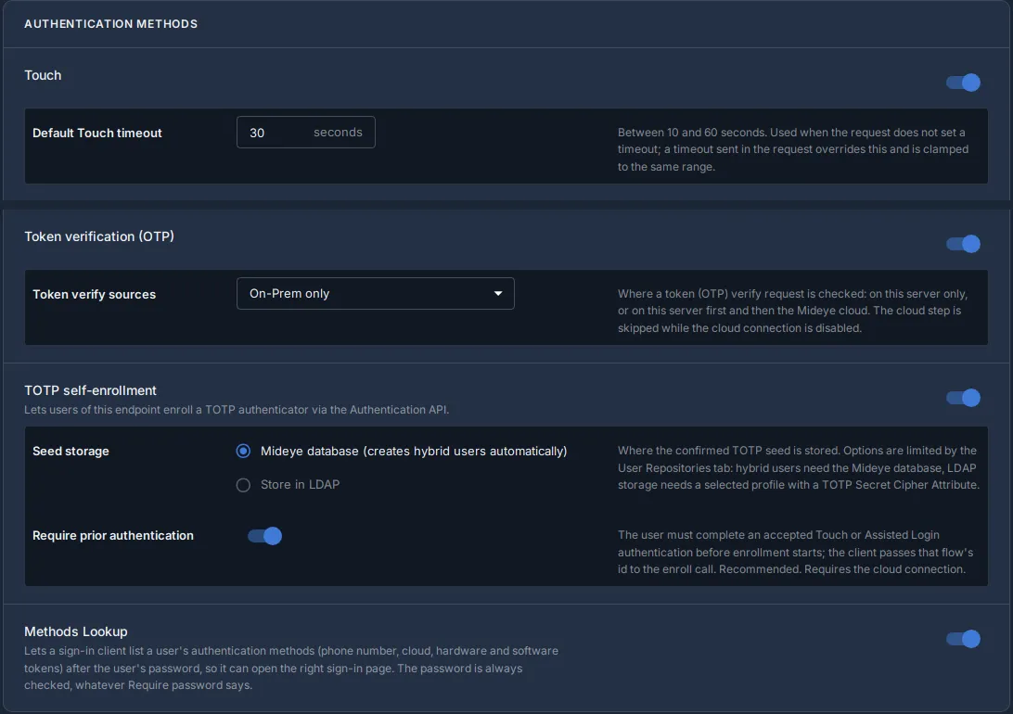Click the Token verification (OTP) title
The height and width of the screenshot is (714, 1013).
99,237
